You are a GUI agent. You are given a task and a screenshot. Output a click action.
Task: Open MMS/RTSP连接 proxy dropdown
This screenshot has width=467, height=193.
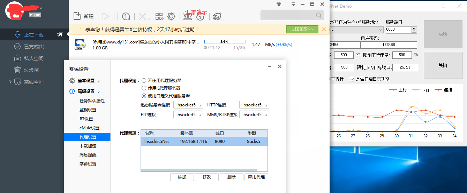tap(254, 114)
